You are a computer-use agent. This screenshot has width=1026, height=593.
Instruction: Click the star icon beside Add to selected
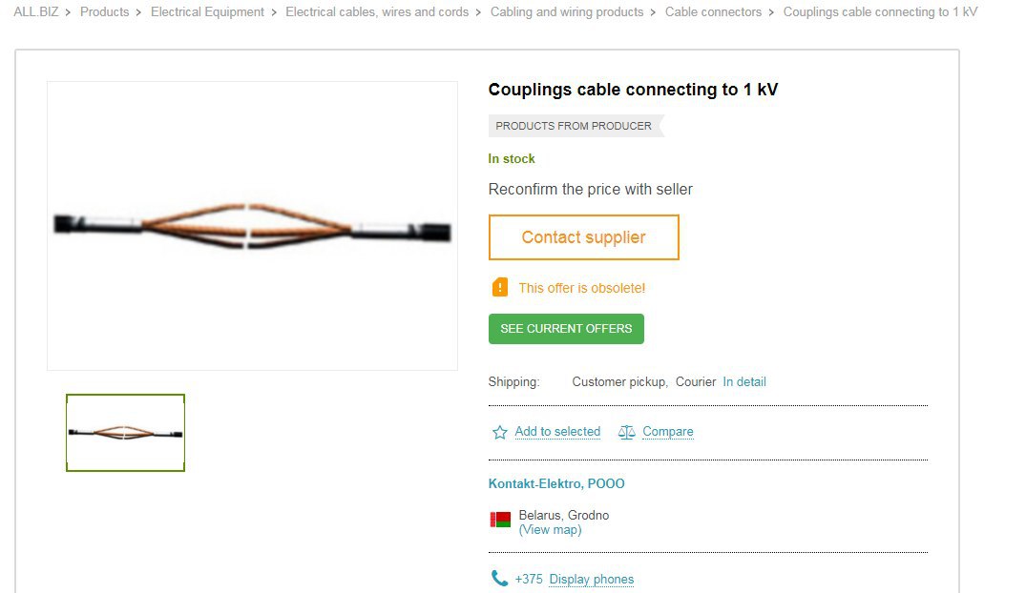pos(500,432)
